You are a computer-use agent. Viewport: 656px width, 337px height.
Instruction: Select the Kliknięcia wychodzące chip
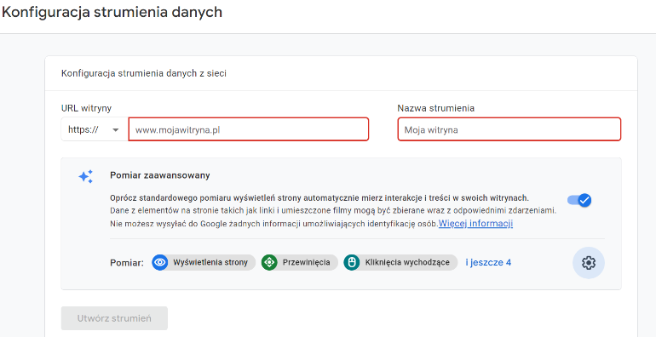click(x=400, y=263)
